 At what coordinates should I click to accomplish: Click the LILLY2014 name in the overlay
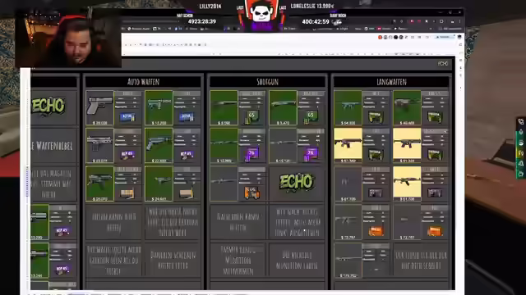coord(210,6)
